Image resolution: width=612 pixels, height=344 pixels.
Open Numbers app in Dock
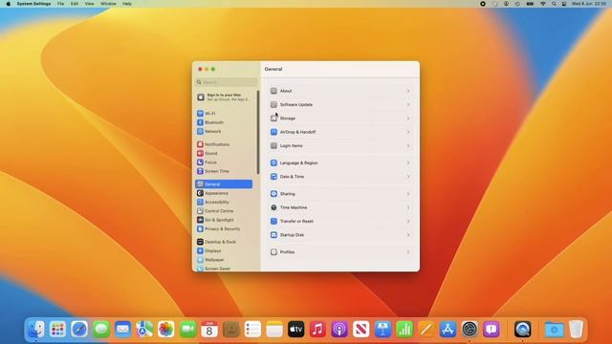[404, 329]
